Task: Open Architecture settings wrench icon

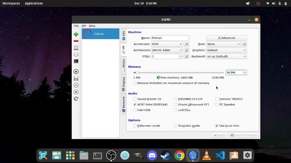Action: 186,50
